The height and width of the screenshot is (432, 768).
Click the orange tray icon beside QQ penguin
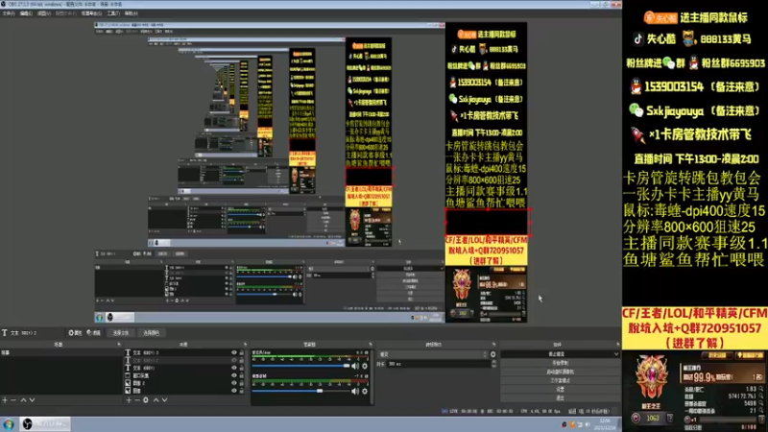572,424
